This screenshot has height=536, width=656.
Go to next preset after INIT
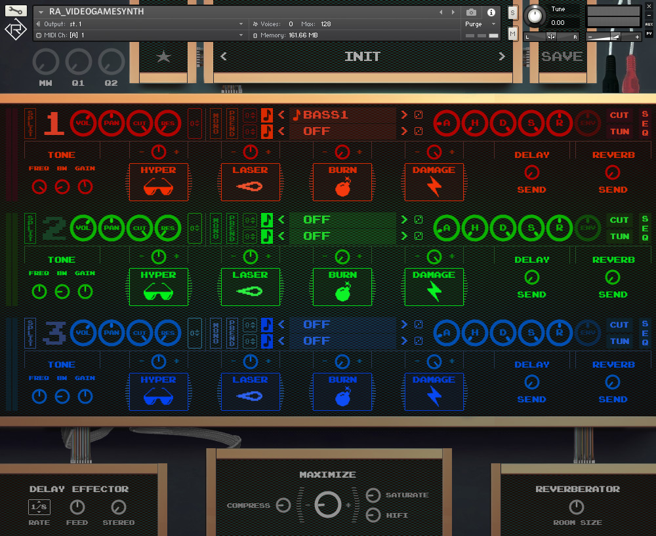pos(502,56)
